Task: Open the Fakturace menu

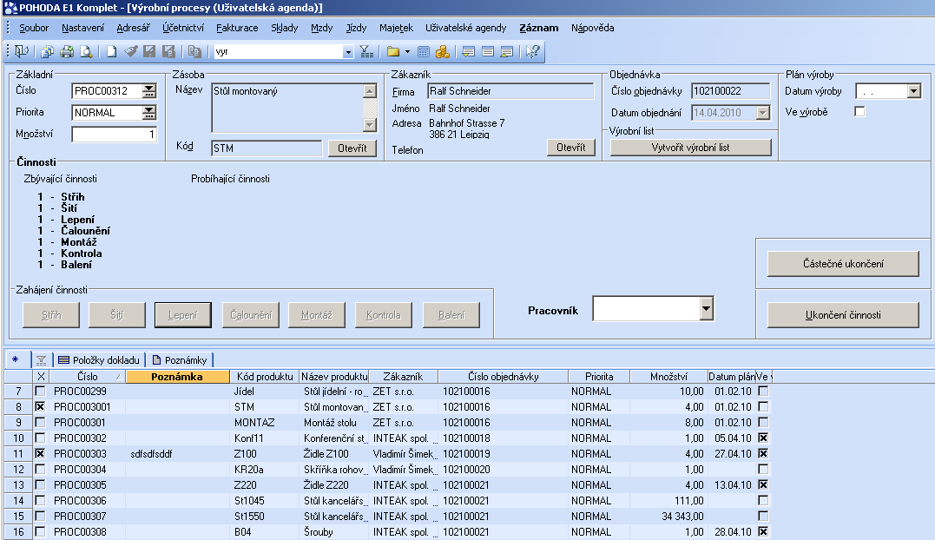Action: [x=237, y=28]
